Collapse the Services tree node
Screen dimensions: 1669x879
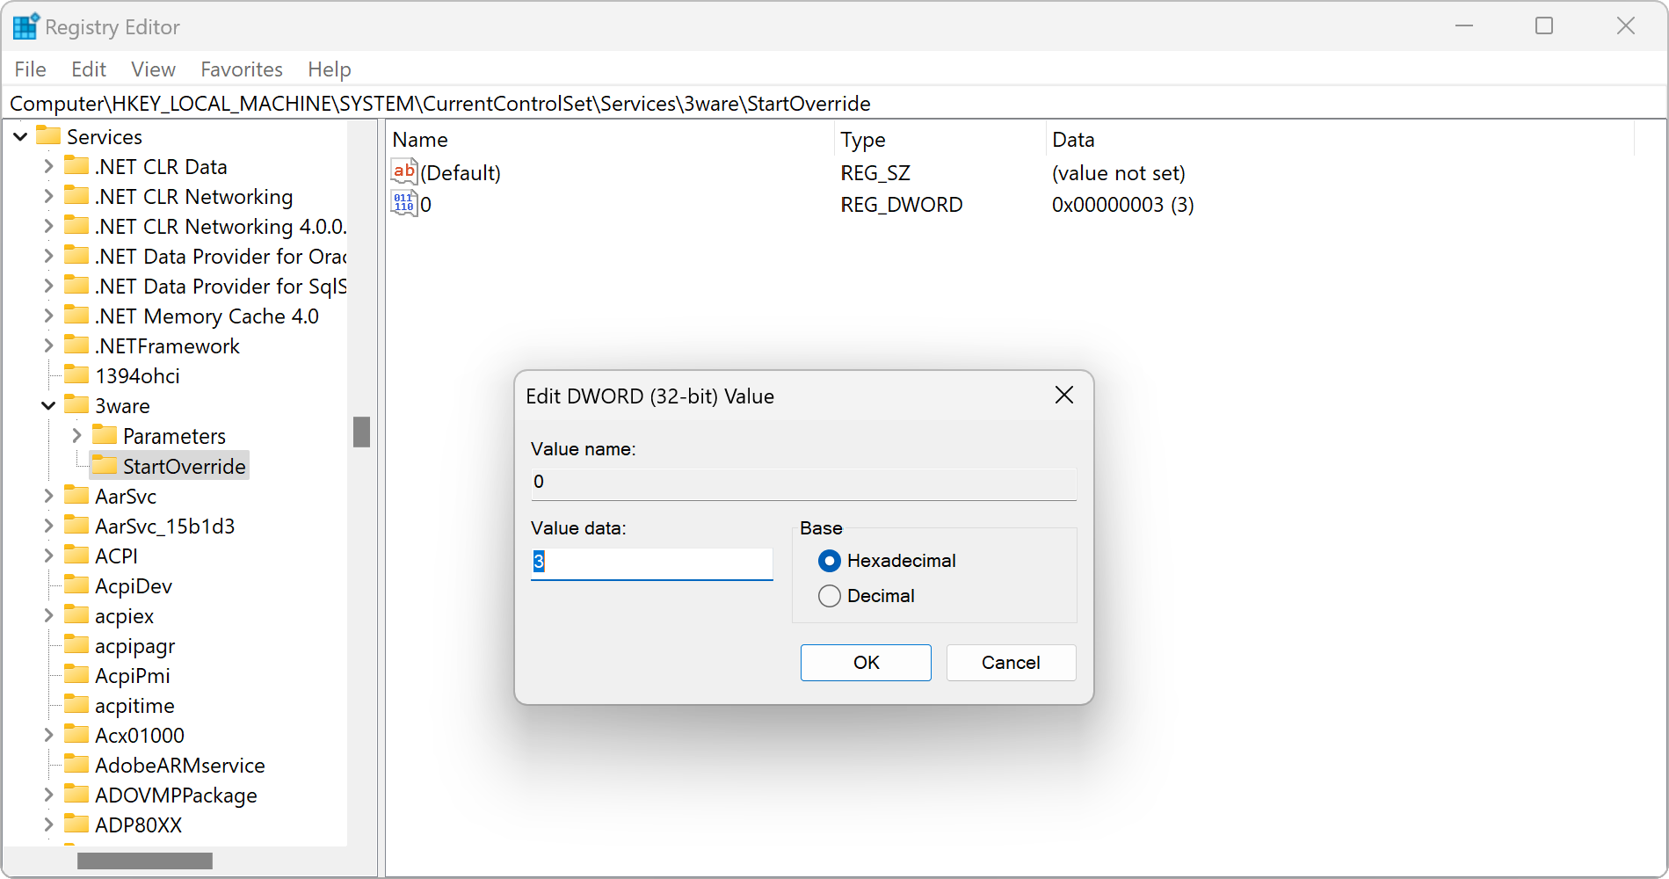click(20, 137)
